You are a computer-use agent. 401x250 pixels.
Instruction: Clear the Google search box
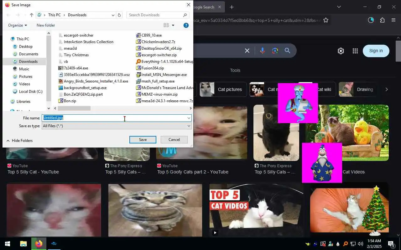(247, 51)
